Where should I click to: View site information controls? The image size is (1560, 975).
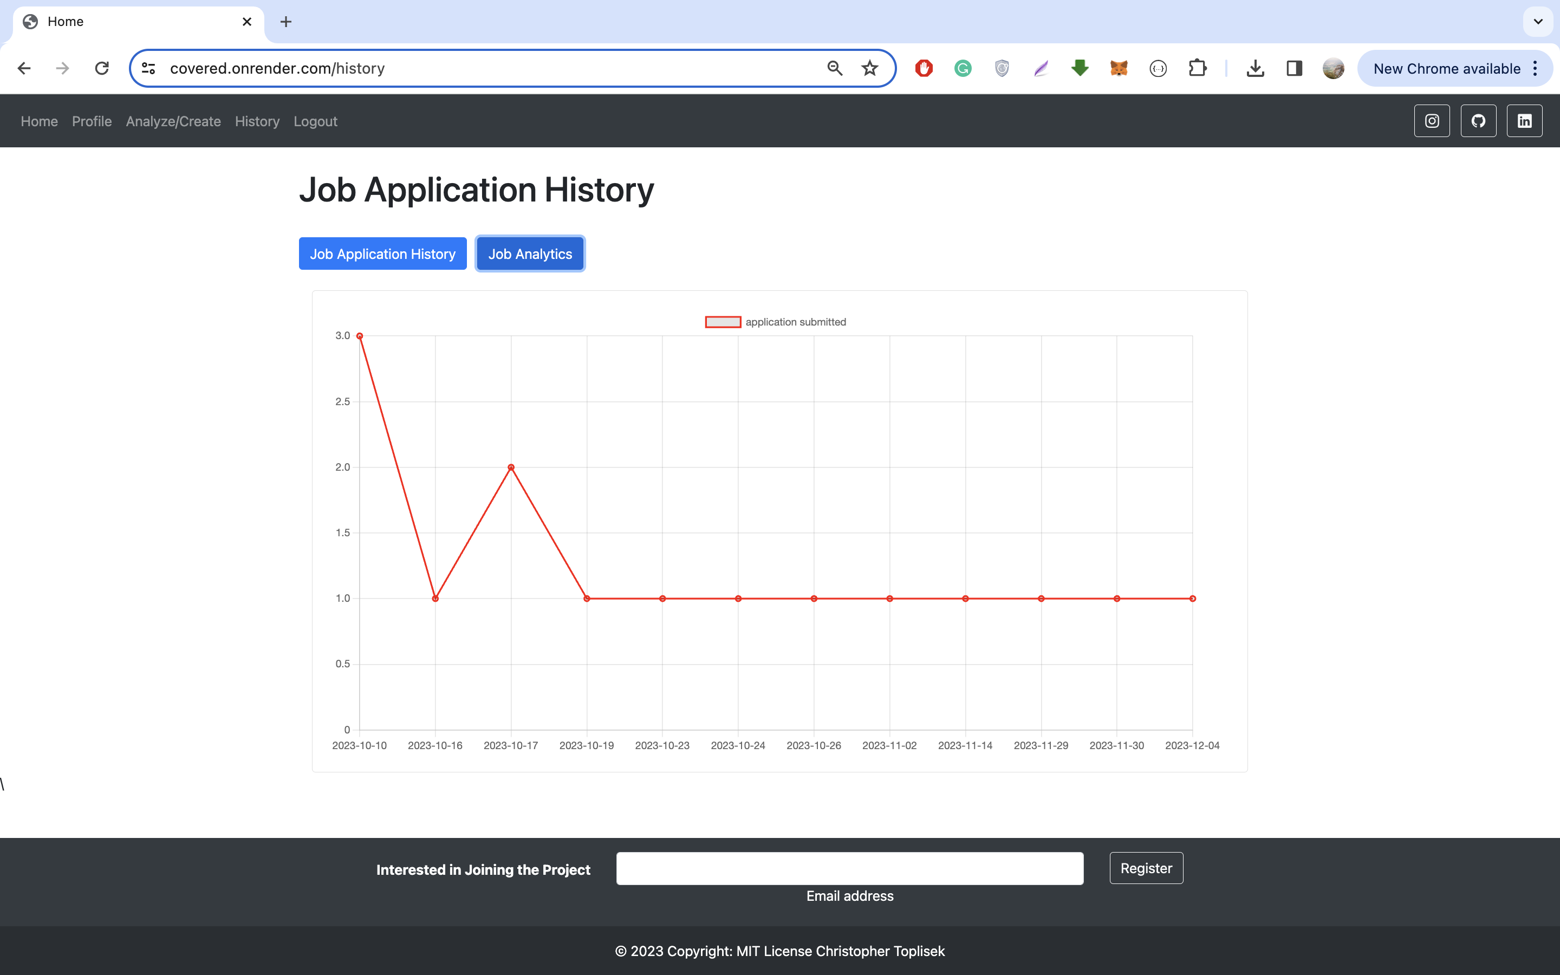pyautogui.click(x=148, y=68)
